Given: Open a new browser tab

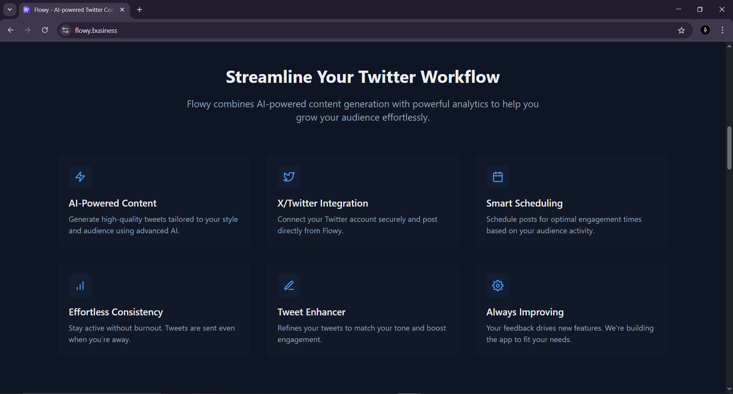Looking at the screenshot, I should (140, 10).
